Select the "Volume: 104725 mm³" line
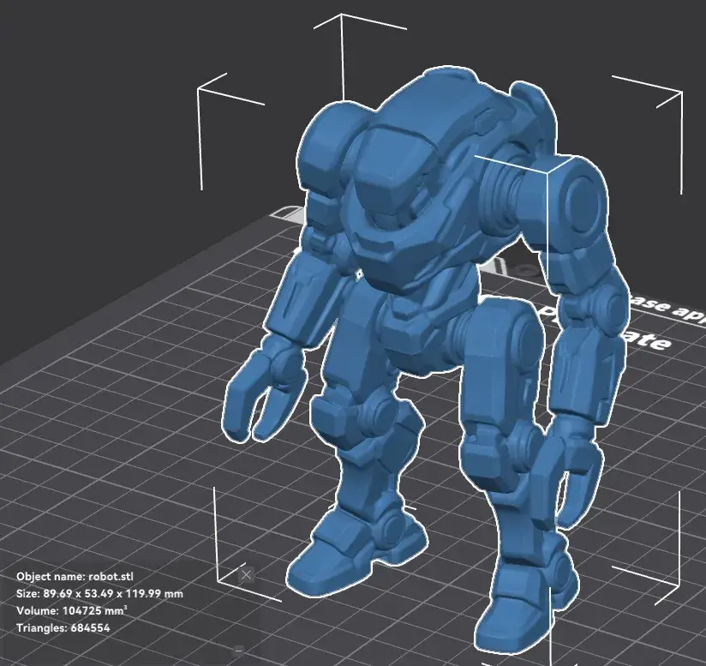 point(72,610)
